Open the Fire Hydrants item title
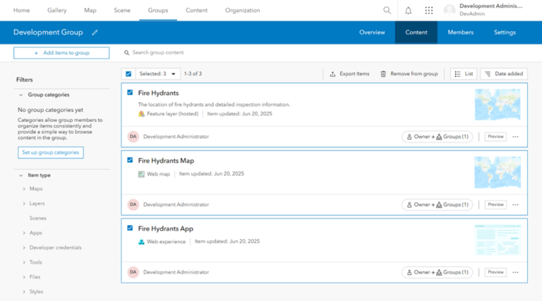 click(x=158, y=93)
